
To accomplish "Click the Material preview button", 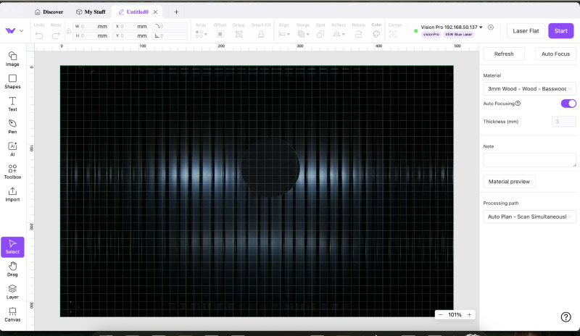I will click(509, 182).
